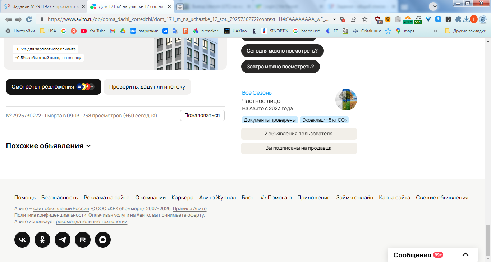Close the Задание №2911927 tab
Screen dimensions: 491x262
pyautogui.click(x=83, y=6)
